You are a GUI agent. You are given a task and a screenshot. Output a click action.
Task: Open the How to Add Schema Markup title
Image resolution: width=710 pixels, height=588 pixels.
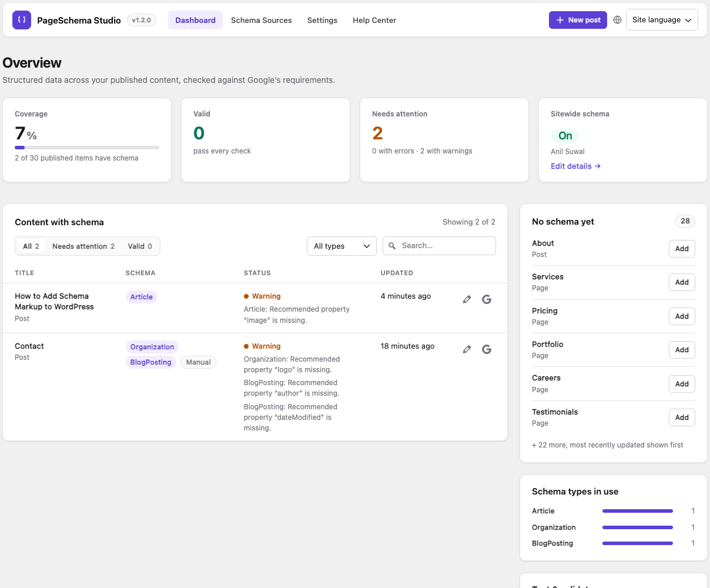(x=54, y=302)
